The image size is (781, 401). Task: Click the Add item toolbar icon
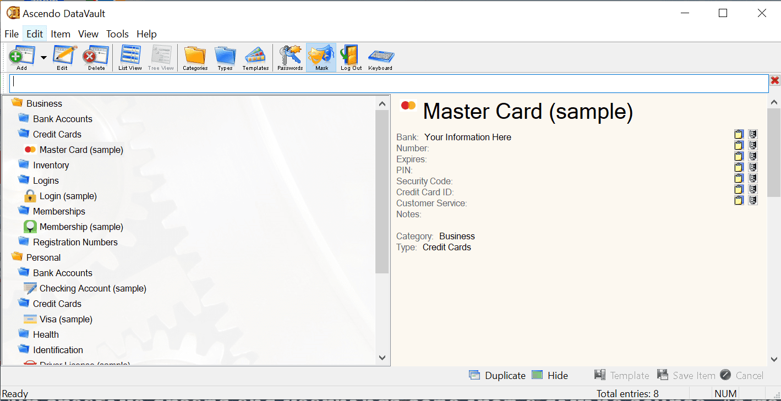[x=21, y=58]
